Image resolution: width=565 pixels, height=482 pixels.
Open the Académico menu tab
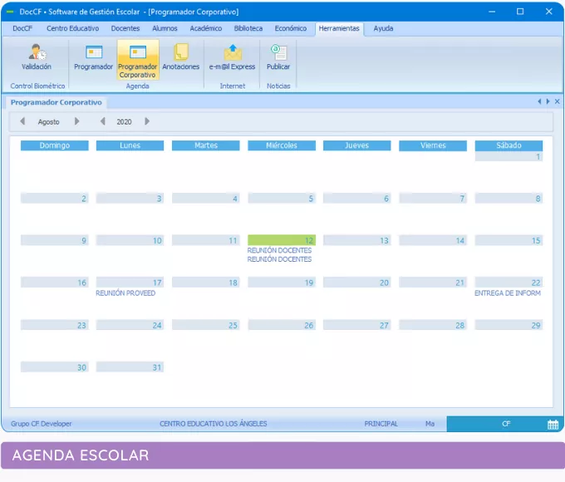click(205, 28)
